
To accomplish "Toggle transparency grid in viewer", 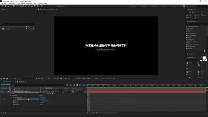I will (x=80, y=78).
